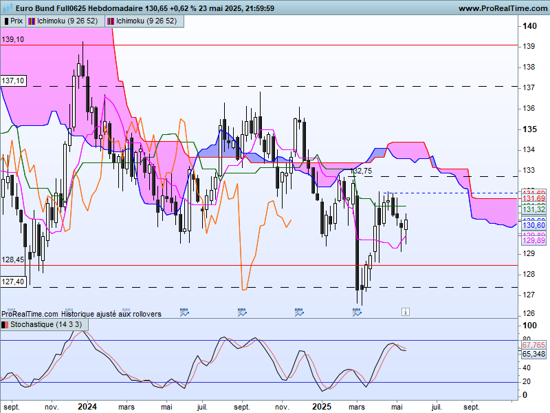Click the 132,75 dashed line annotation
The image size is (550, 413).
[x=362, y=171]
